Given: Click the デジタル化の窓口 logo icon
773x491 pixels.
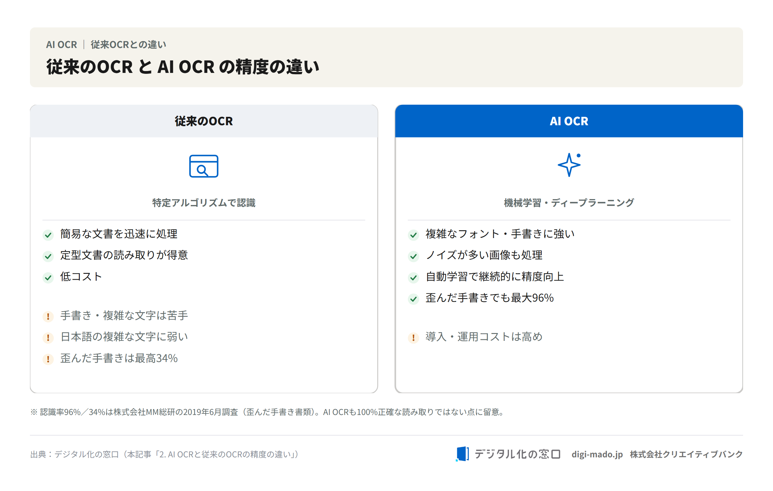Looking at the screenshot, I should [462, 454].
